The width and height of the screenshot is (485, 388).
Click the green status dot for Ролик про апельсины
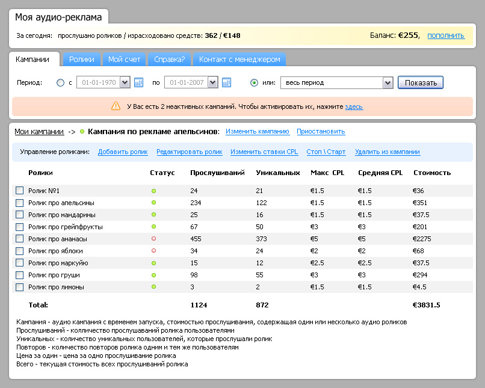click(153, 203)
